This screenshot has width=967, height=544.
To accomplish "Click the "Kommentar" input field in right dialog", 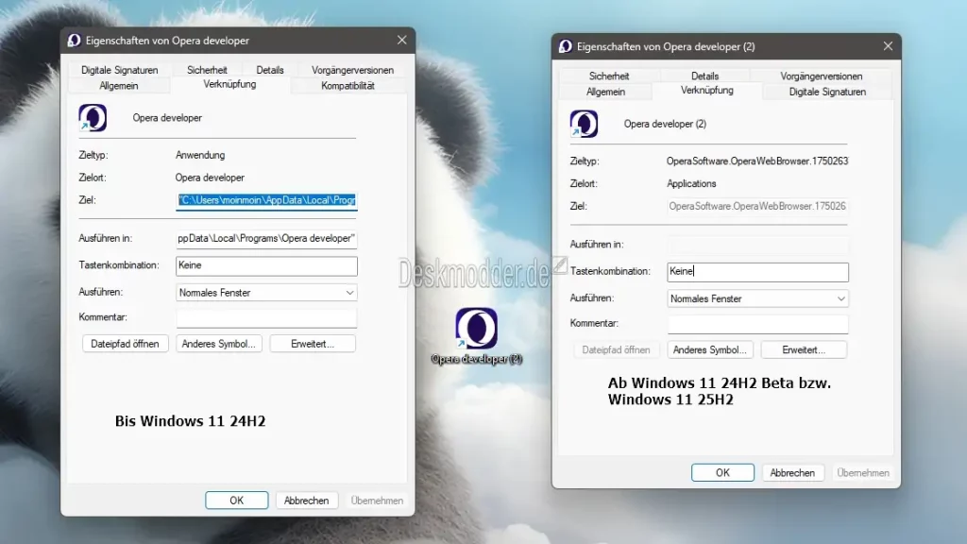I will click(757, 325).
